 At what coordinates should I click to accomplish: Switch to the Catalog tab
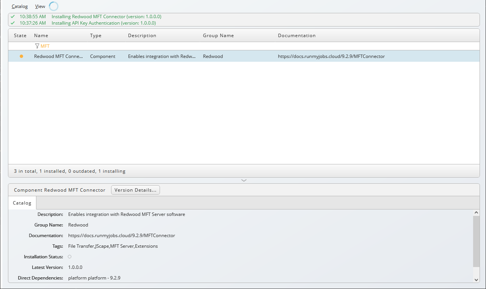[22, 203]
